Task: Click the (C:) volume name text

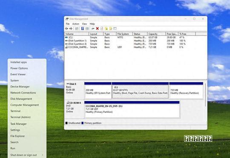Action: point(71,38)
